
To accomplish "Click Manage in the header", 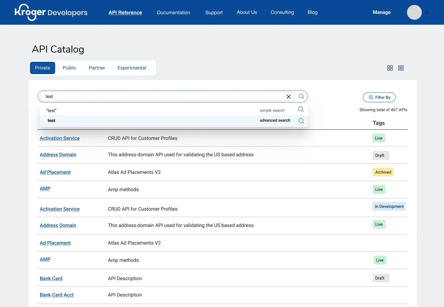I will click(382, 12).
